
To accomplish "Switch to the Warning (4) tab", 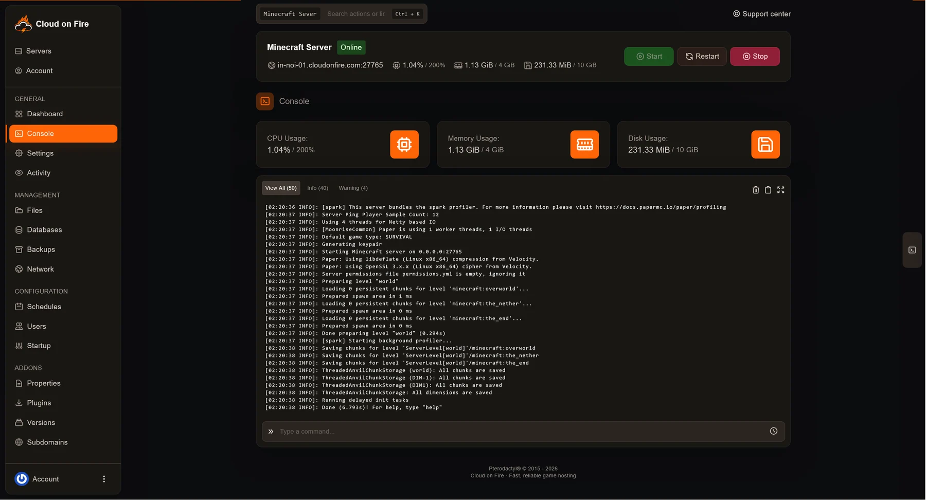I will tap(353, 188).
